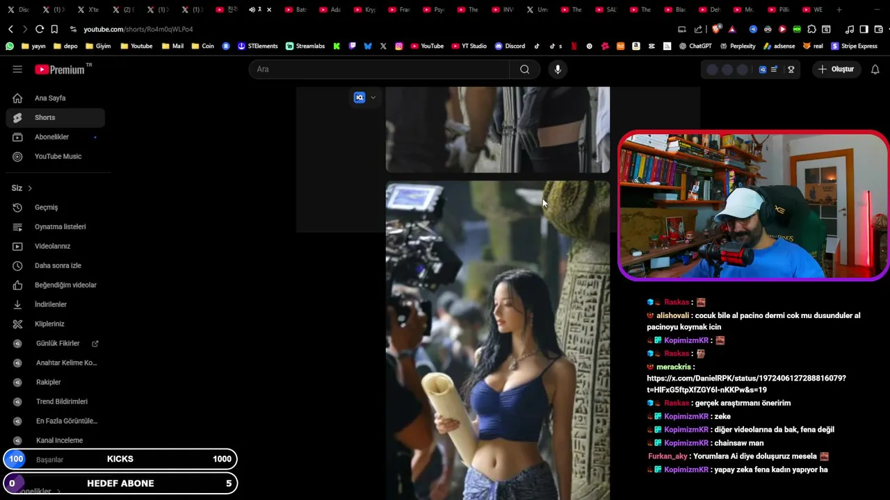
Task: Select Shorts in the sidebar
Action: [56, 117]
